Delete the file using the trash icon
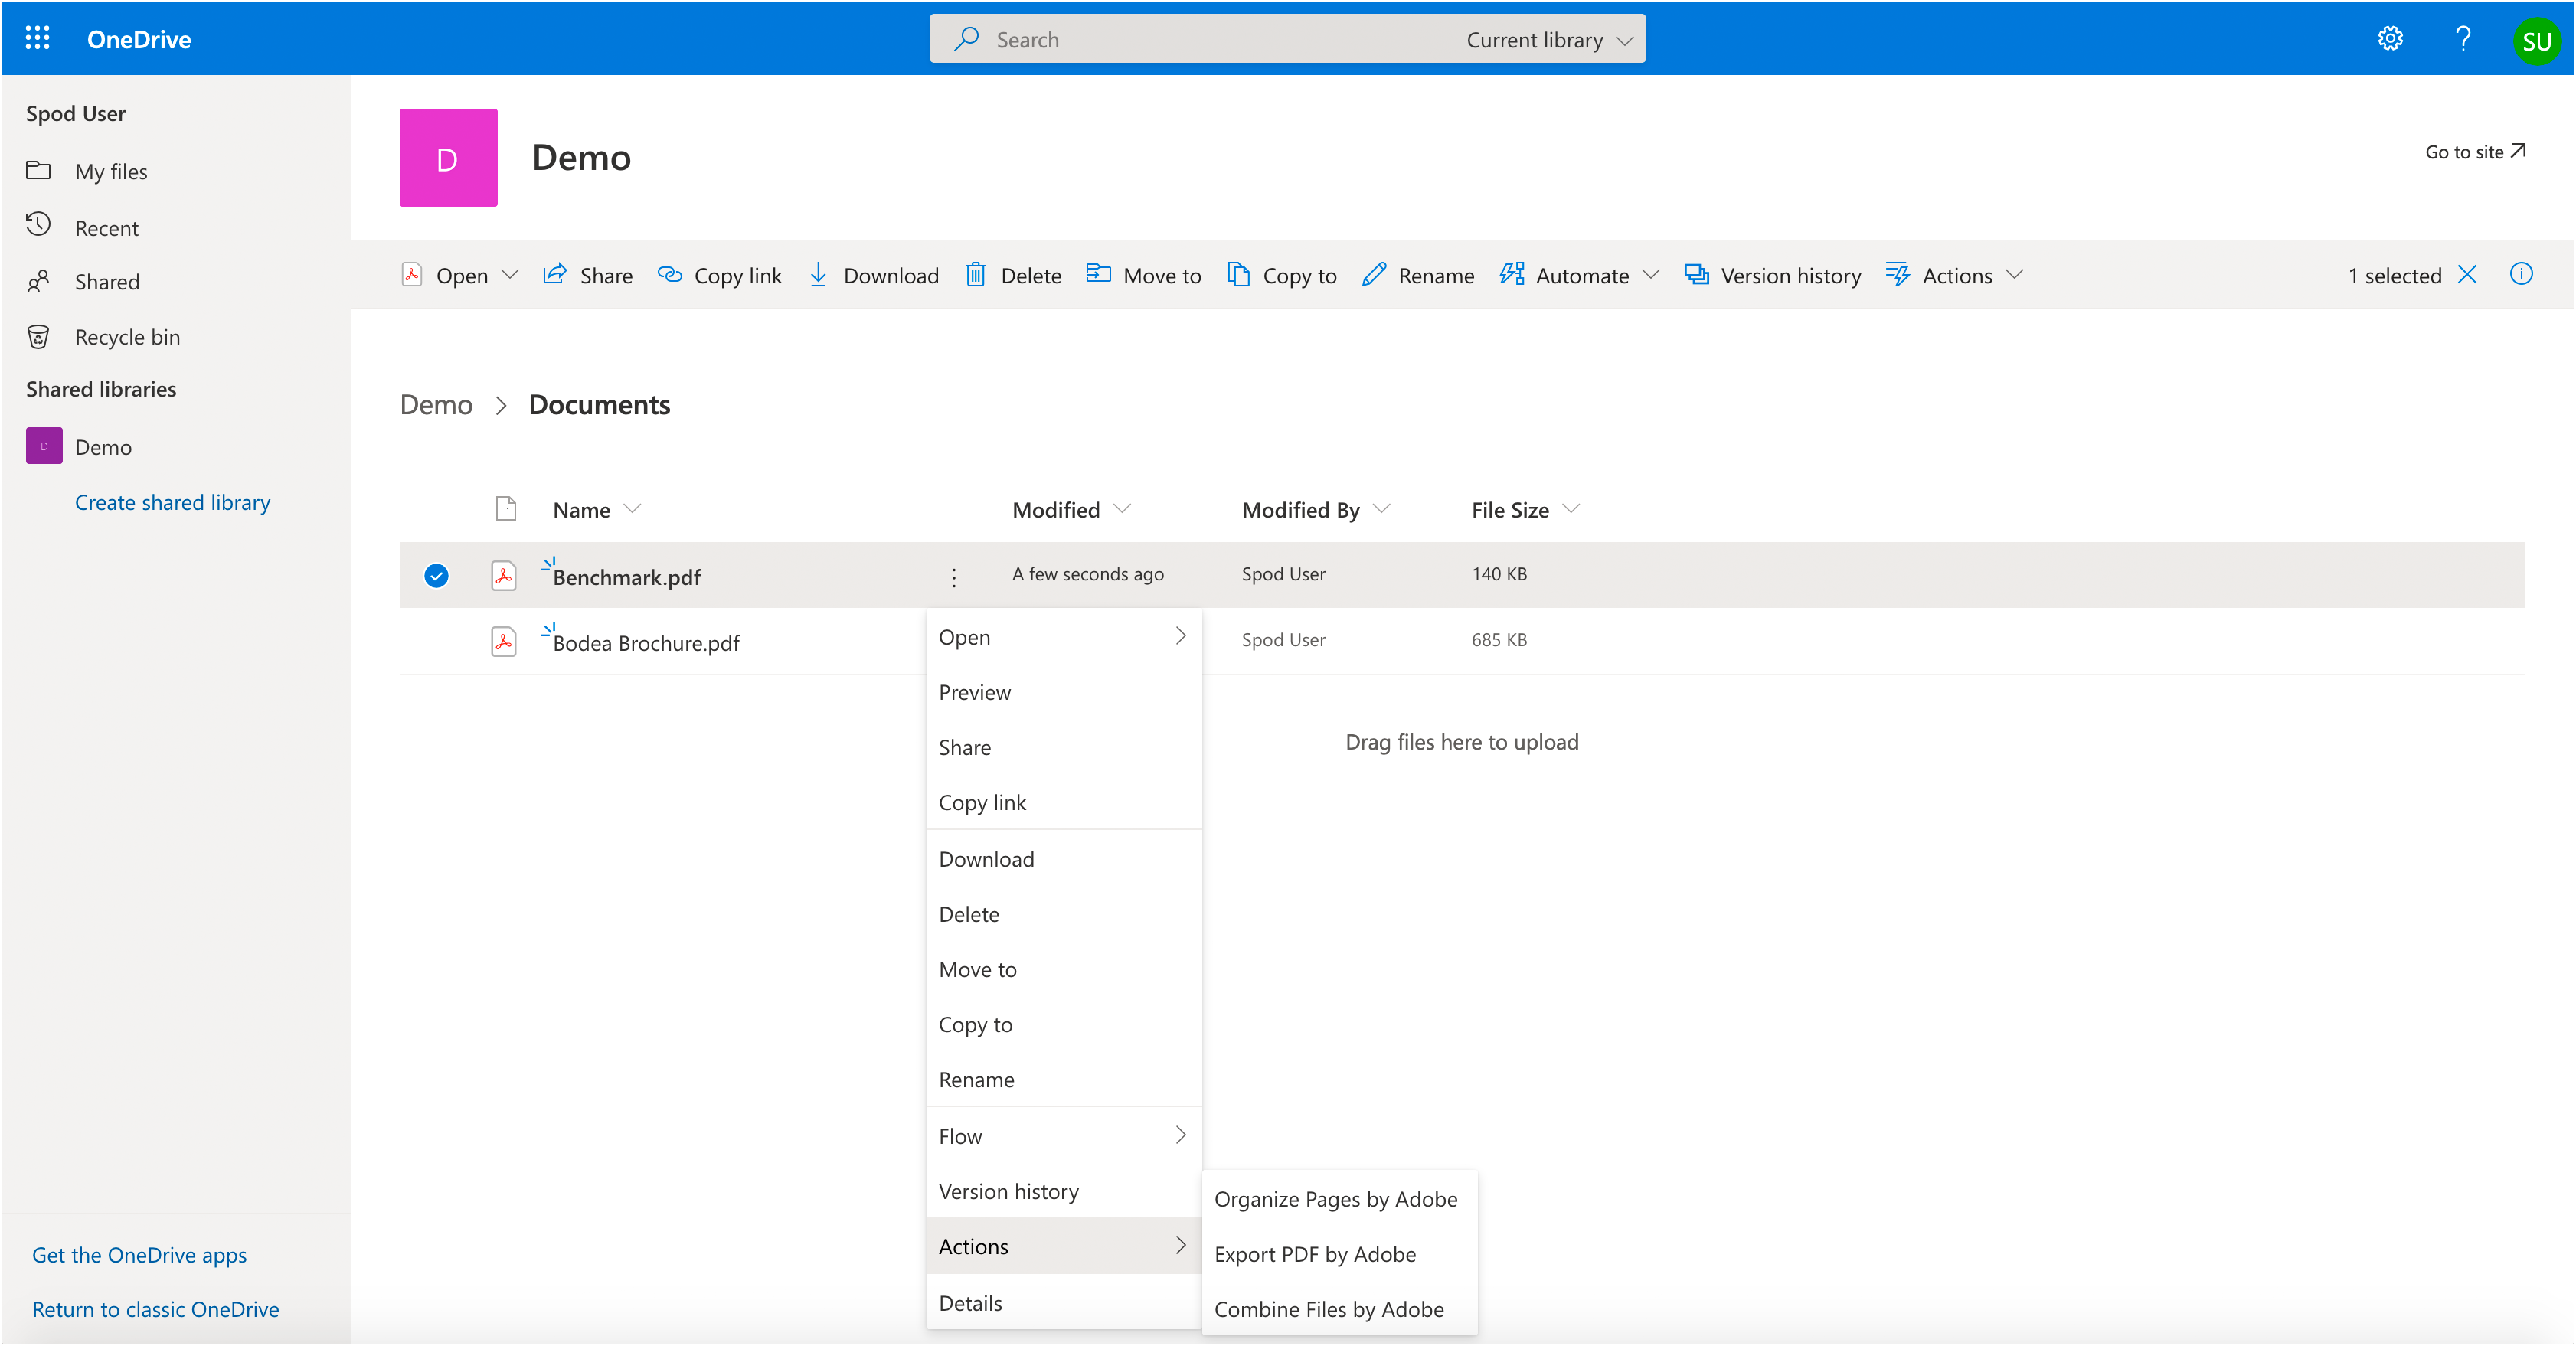This screenshot has height=1346, width=2576. point(976,275)
